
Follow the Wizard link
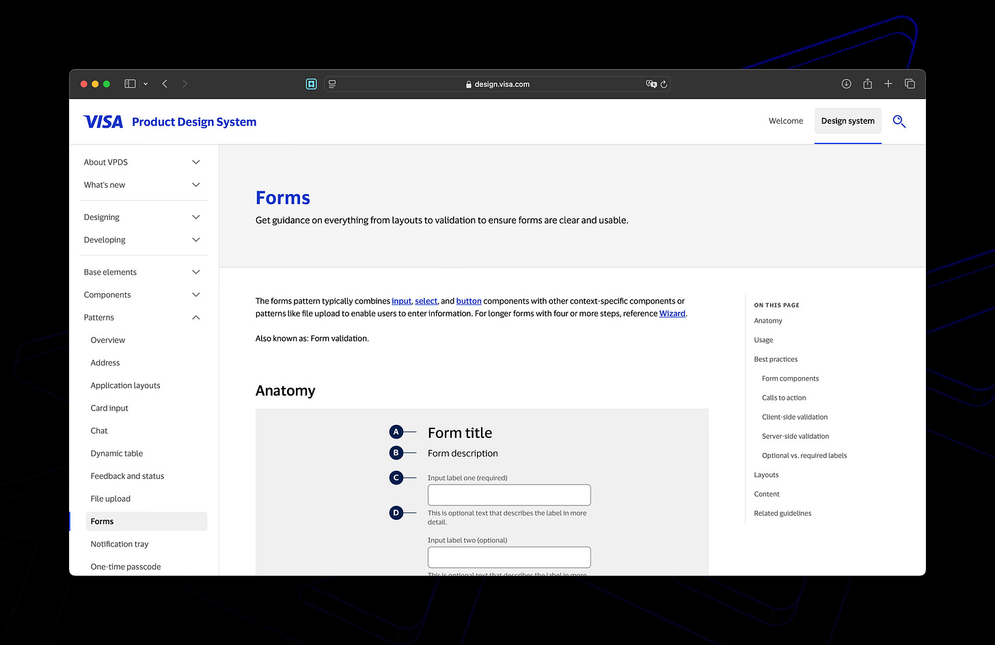pos(672,314)
